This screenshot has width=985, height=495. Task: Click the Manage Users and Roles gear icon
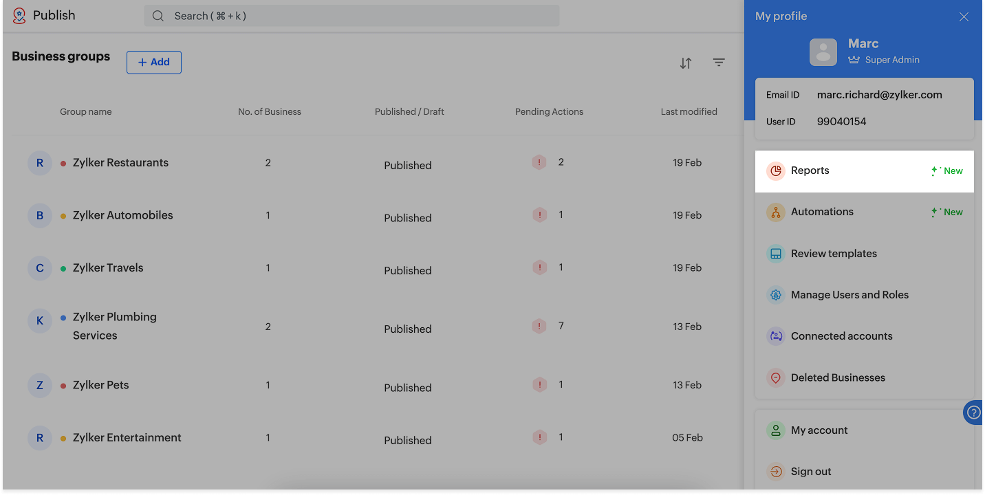tap(776, 295)
